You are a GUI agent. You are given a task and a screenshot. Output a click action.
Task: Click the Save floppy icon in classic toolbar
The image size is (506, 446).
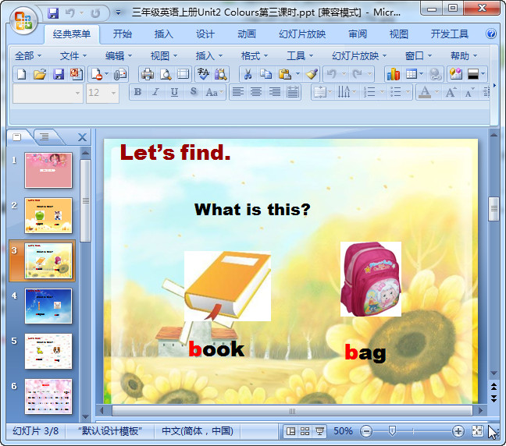[59, 74]
